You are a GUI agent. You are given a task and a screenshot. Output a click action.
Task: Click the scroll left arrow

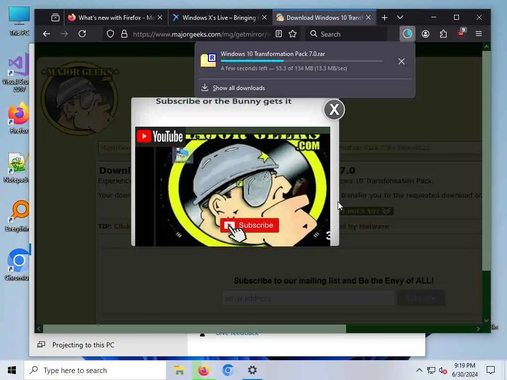click(x=39, y=329)
